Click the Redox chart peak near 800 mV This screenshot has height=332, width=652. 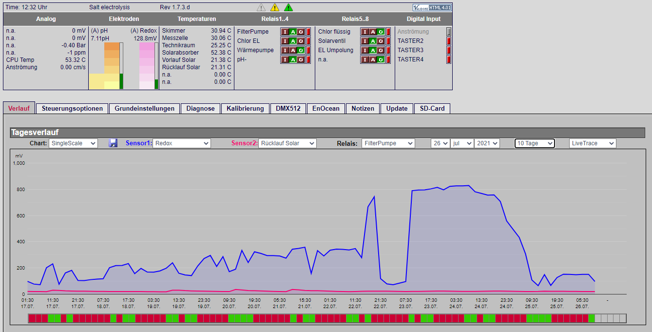click(468, 185)
